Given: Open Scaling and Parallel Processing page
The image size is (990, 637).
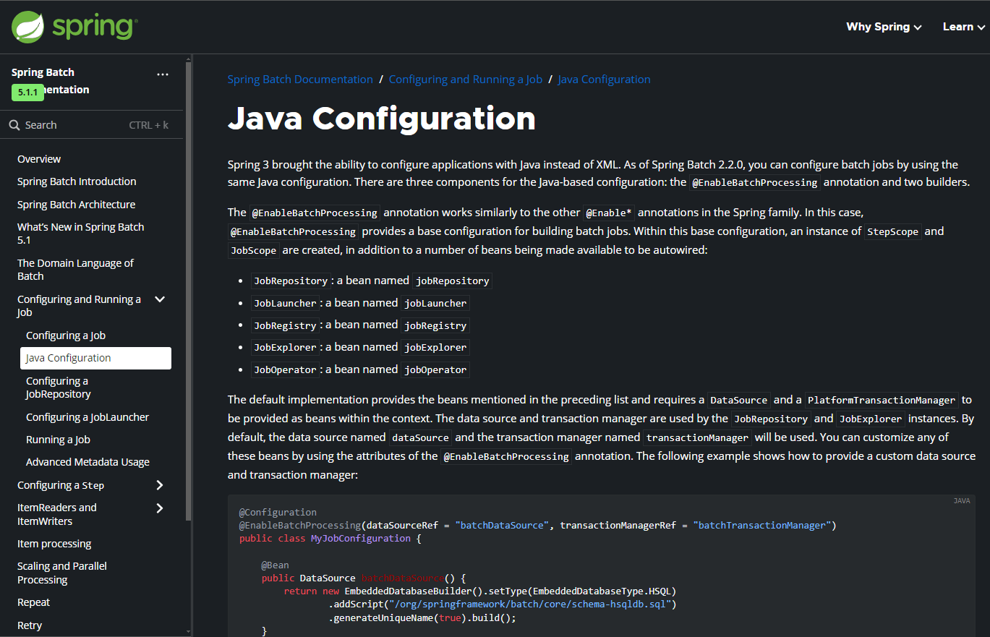Looking at the screenshot, I should tap(62, 573).
